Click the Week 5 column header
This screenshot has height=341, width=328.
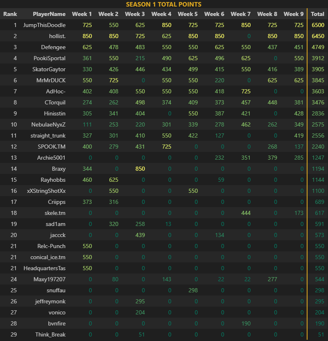tap(188, 14)
